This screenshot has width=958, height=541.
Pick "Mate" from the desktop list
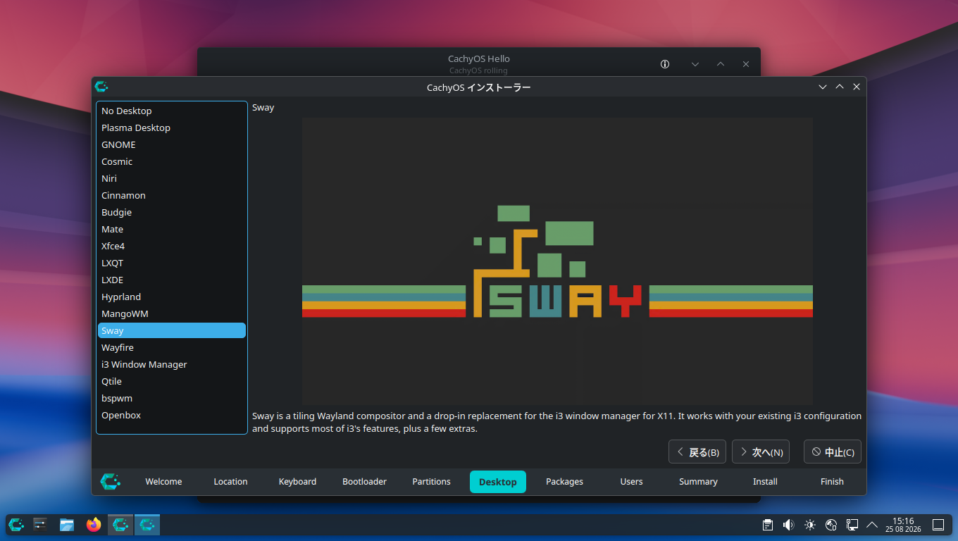[172, 229]
